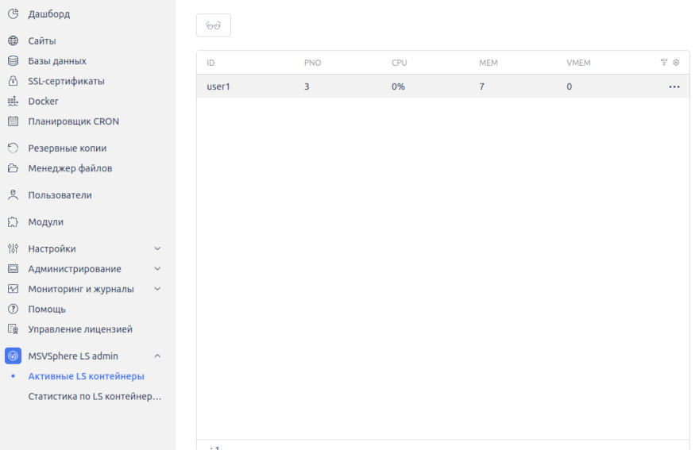This screenshot has width=699, height=450.
Task: Open Статистика по LS контейнерам page
Action: (95, 396)
